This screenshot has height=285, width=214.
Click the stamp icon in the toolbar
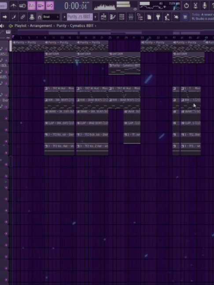pyautogui.click(x=32, y=17)
